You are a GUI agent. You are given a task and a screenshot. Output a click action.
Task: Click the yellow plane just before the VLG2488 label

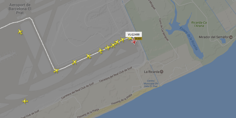tap(122, 40)
